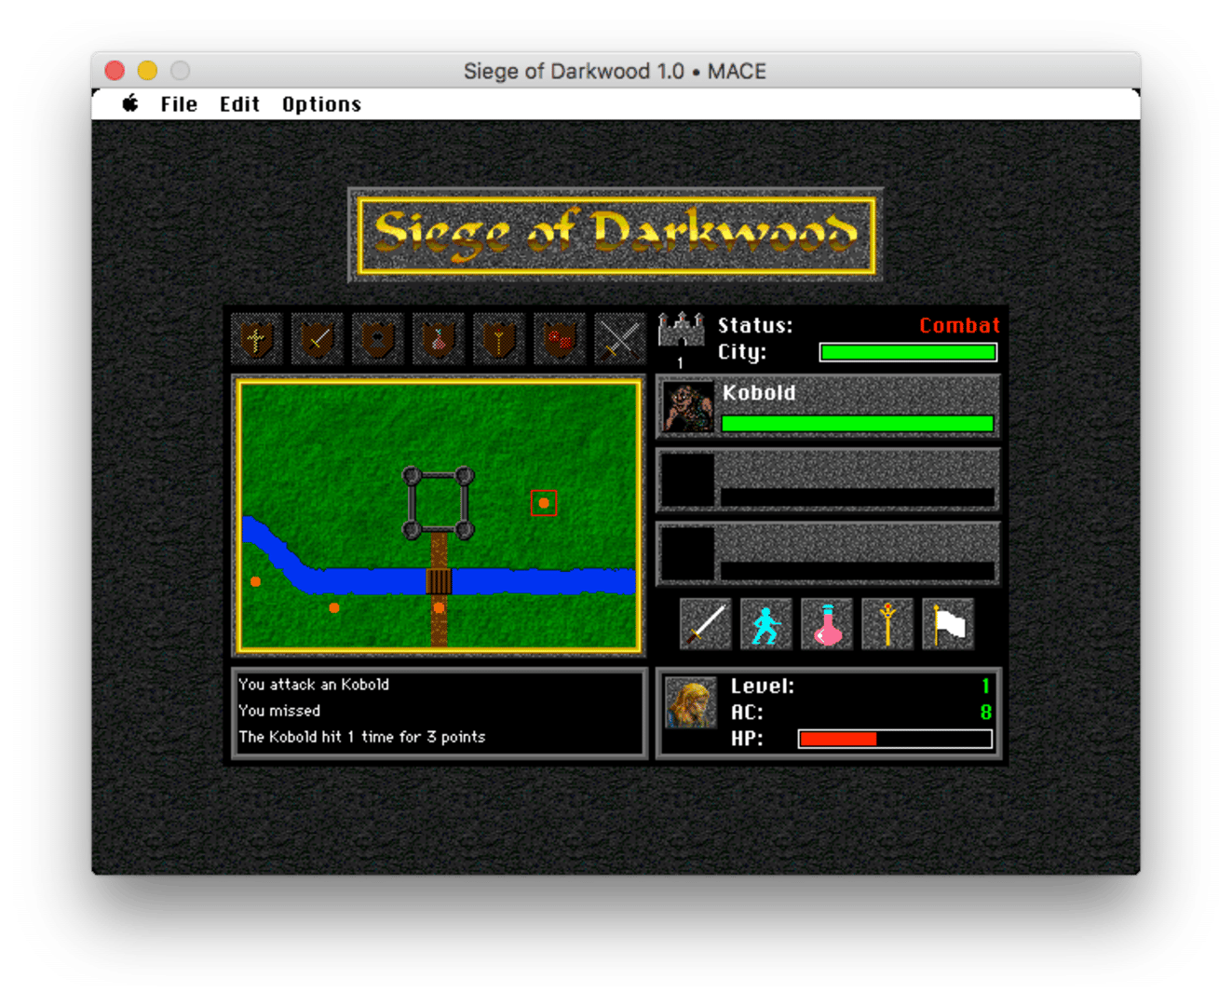Viewport: 1232px width, 1006px height.
Task: Click the white surrender flag icon
Action: [948, 623]
